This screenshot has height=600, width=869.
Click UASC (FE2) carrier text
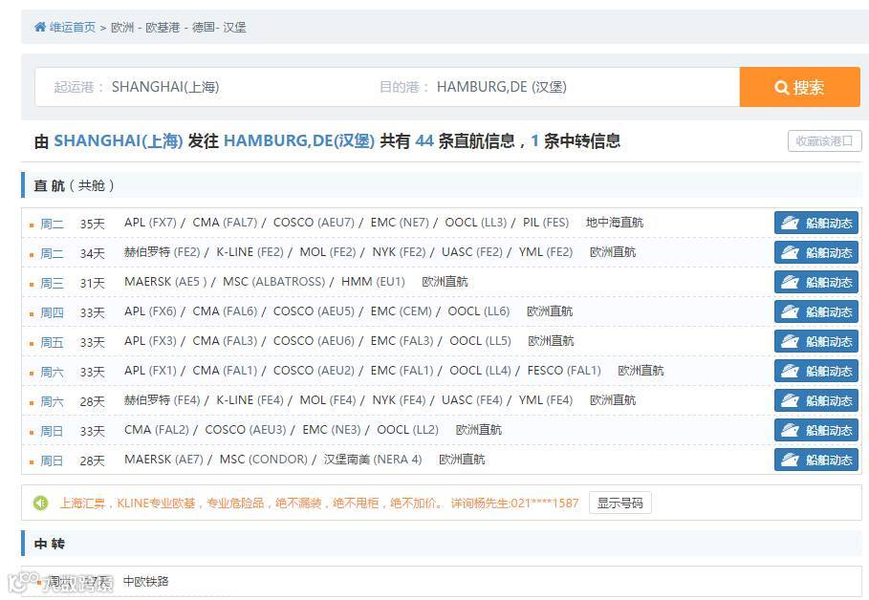[472, 252]
